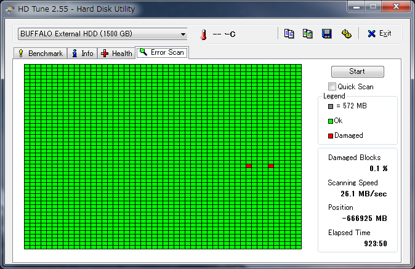The width and height of the screenshot is (415, 269).
Task: Start the error scan
Action: click(x=357, y=71)
